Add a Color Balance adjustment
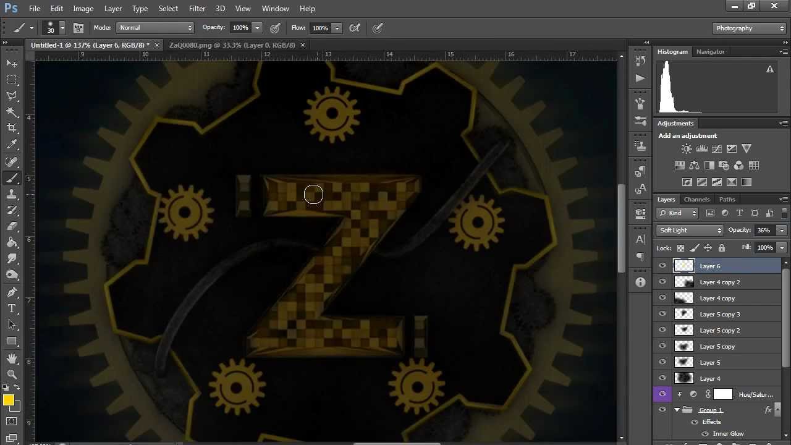The width and height of the screenshot is (791, 445). tap(695, 166)
